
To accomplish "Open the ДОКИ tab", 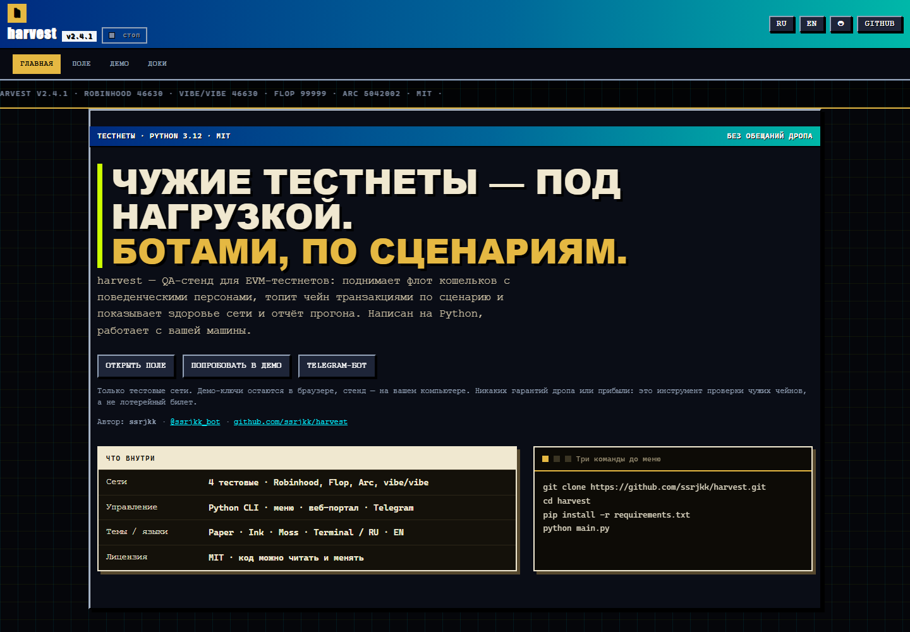I will pyautogui.click(x=157, y=64).
